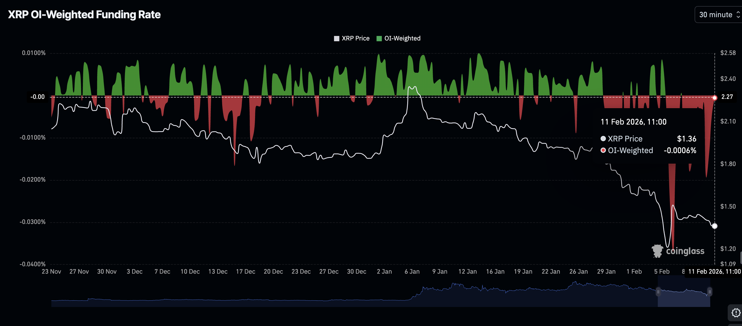Toggle the OI-Weighted legend series

click(402, 39)
